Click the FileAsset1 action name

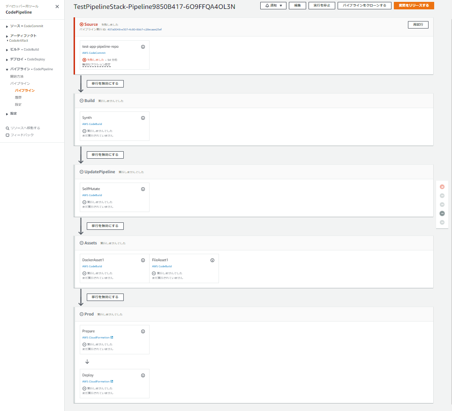(160, 260)
